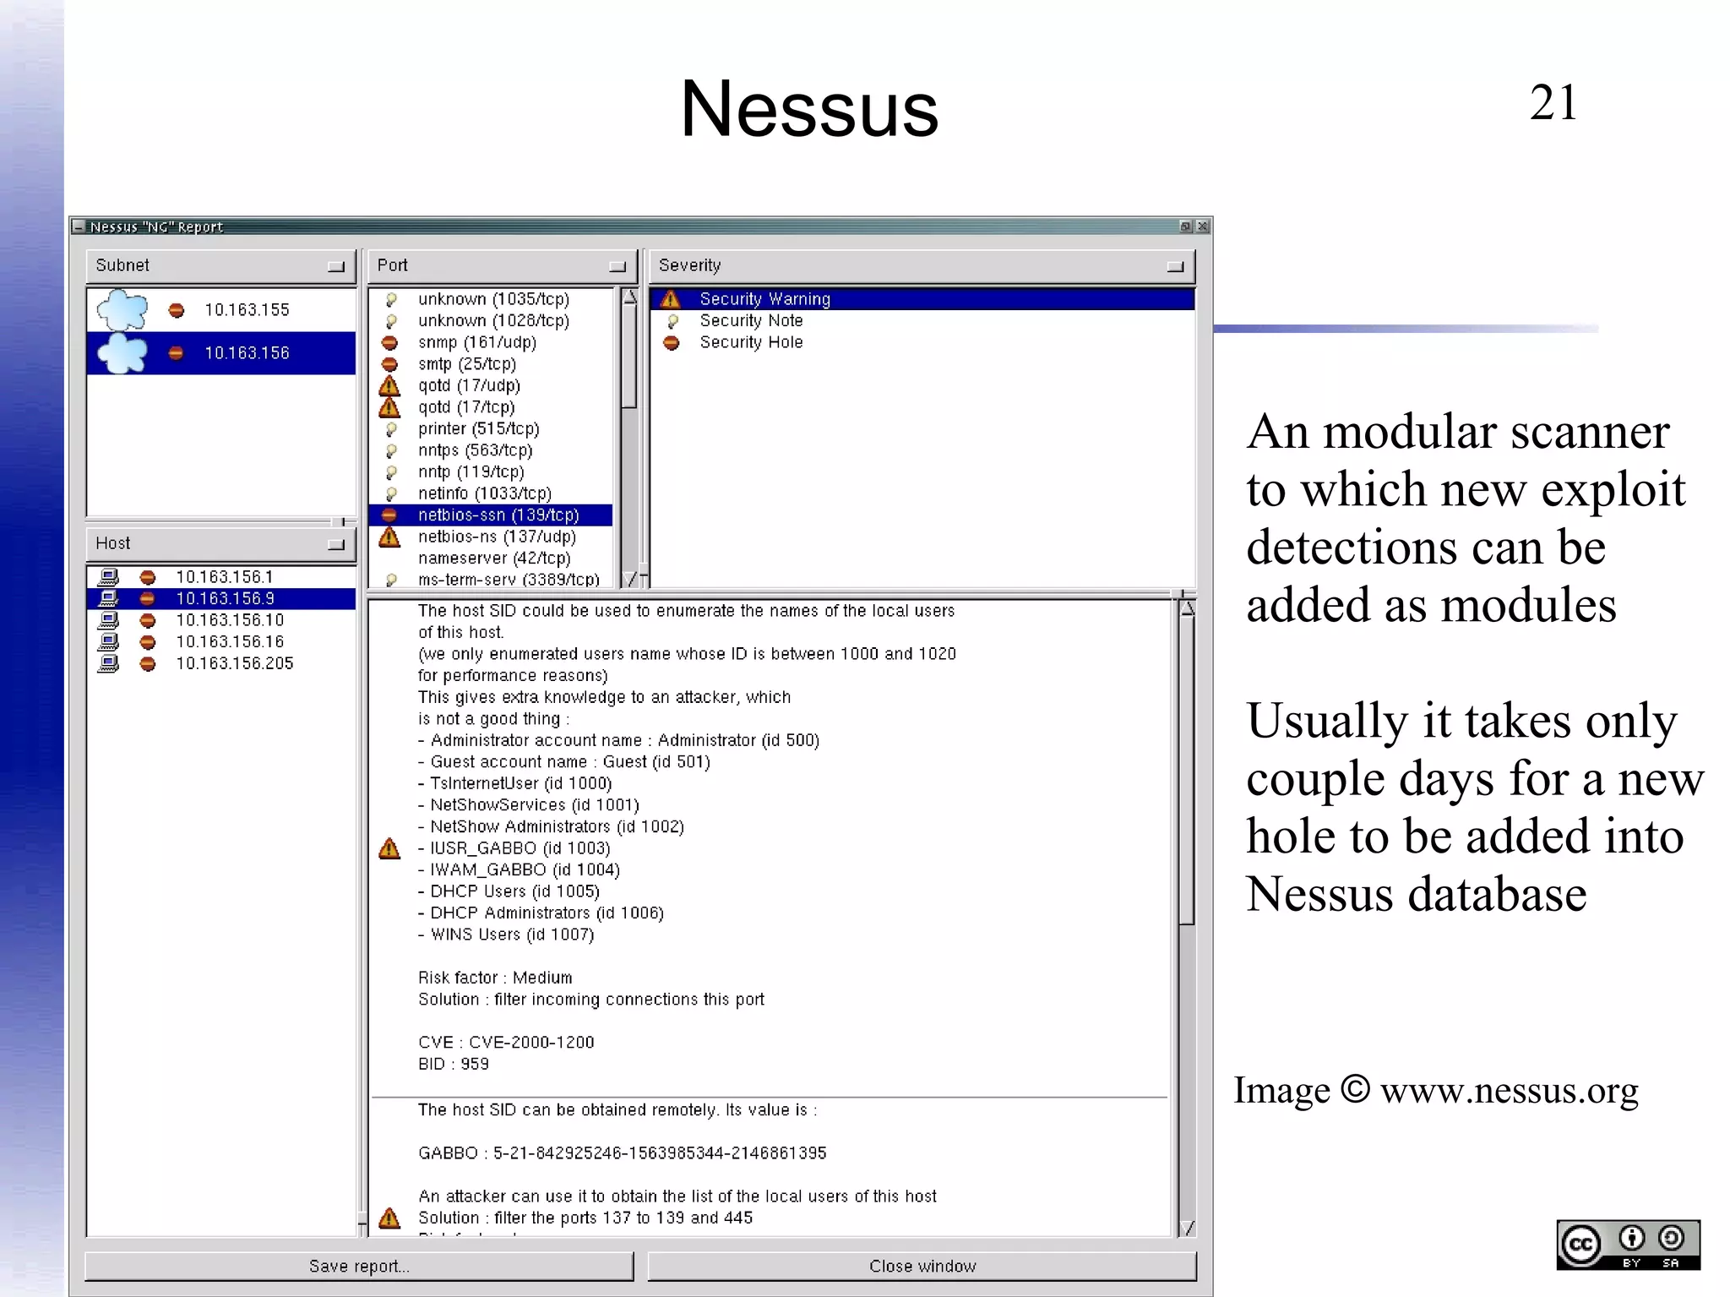The height and width of the screenshot is (1297, 1730).
Task: Select Security Hole severity
Action: click(x=922, y=343)
